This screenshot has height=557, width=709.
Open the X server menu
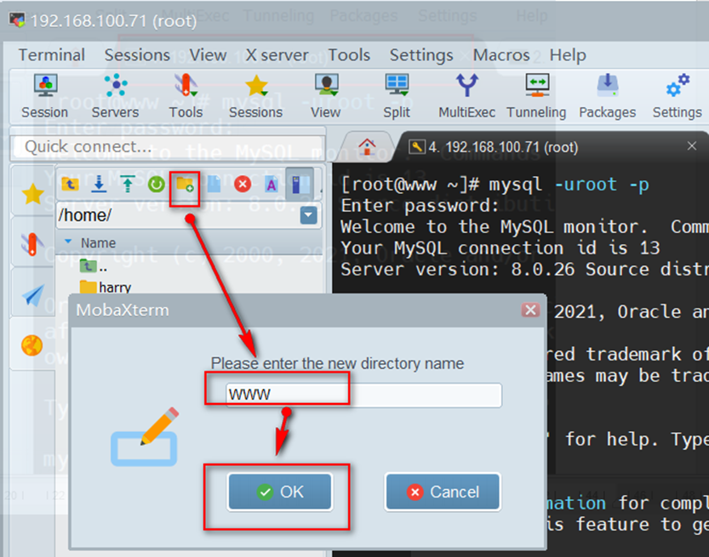[x=277, y=55]
